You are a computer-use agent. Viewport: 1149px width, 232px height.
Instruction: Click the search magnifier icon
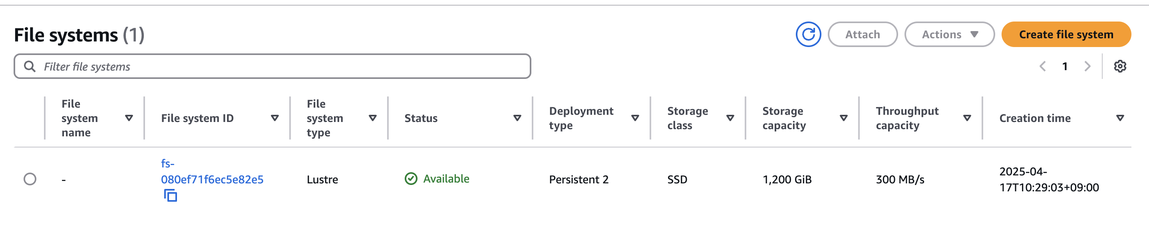point(30,66)
